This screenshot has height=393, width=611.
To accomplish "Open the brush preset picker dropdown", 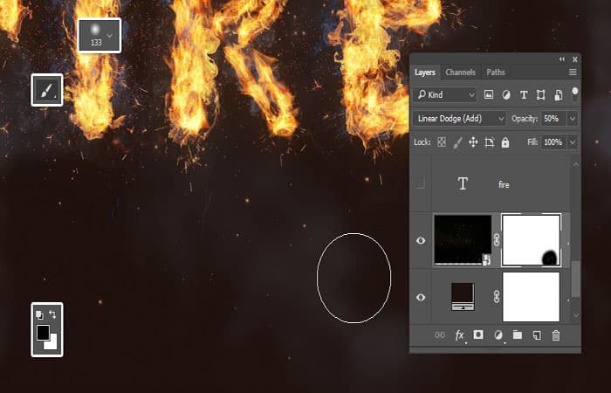I will [x=110, y=36].
